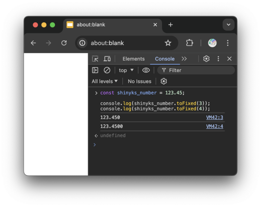Click the yellow minimize window button

point(44,25)
